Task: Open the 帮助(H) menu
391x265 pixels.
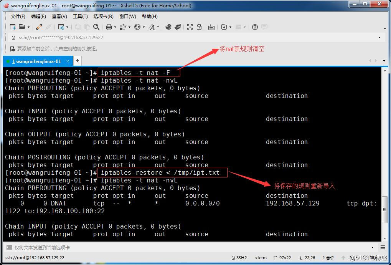Action: click(150, 17)
